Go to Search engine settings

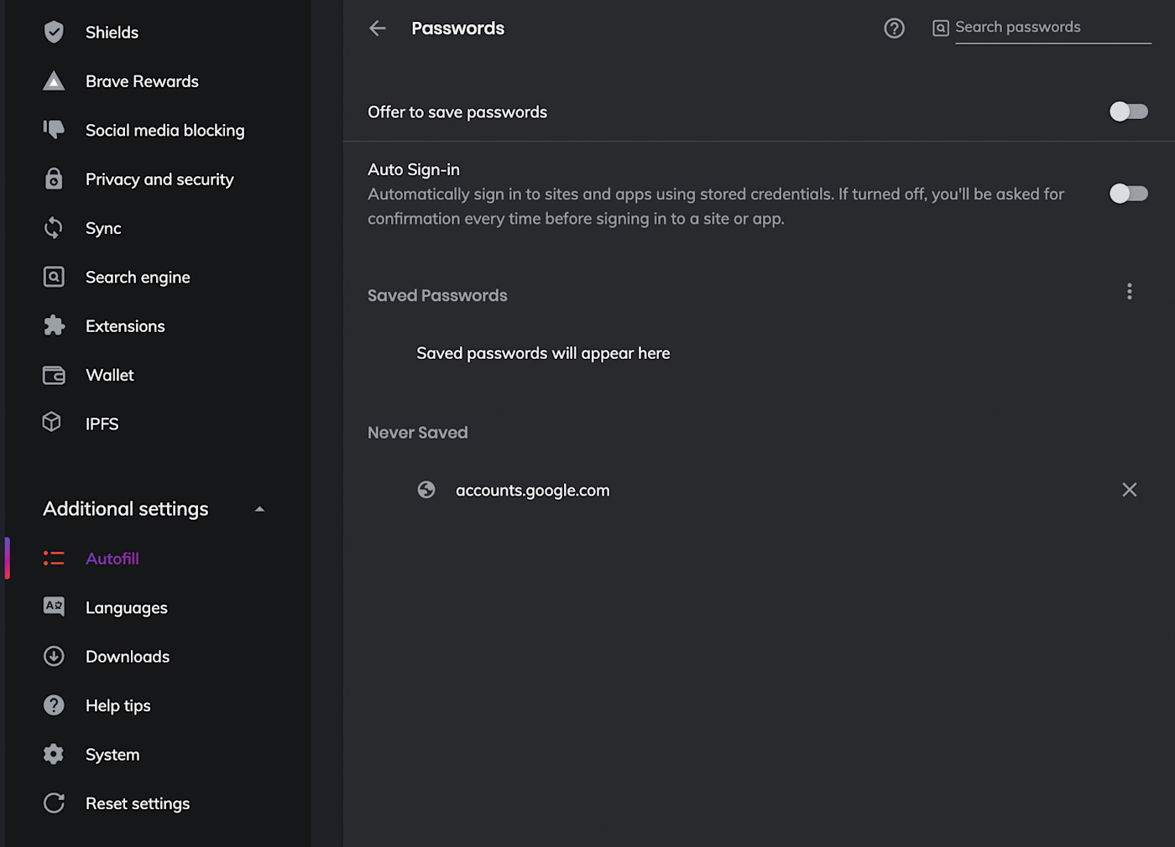click(138, 278)
